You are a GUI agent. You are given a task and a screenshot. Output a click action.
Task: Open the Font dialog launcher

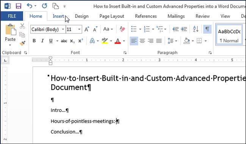tap(125, 53)
